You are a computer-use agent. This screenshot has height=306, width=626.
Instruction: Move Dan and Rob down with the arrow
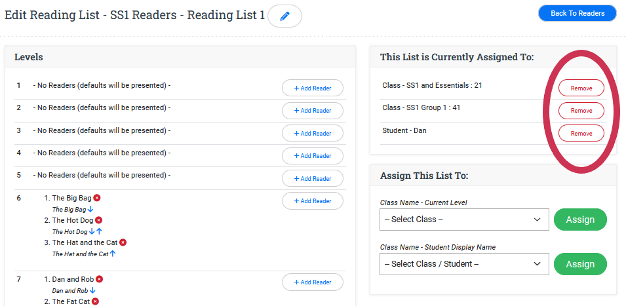click(92, 290)
